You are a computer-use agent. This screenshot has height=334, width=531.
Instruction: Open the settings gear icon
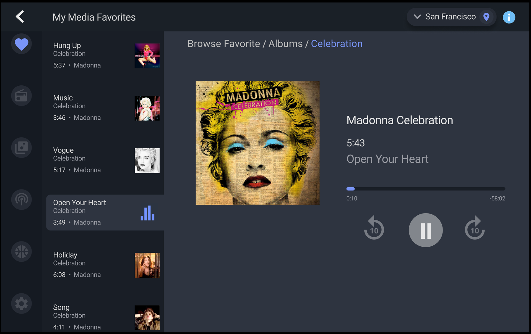[x=21, y=303]
